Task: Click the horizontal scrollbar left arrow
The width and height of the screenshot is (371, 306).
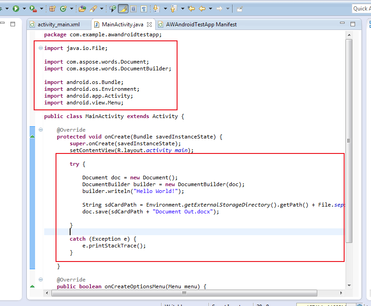Action: (x=47, y=293)
